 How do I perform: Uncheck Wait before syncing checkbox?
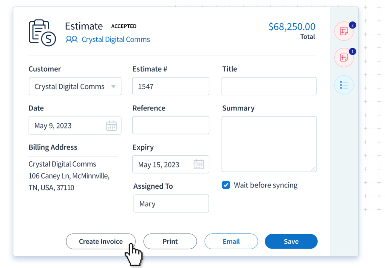tap(226, 185)
